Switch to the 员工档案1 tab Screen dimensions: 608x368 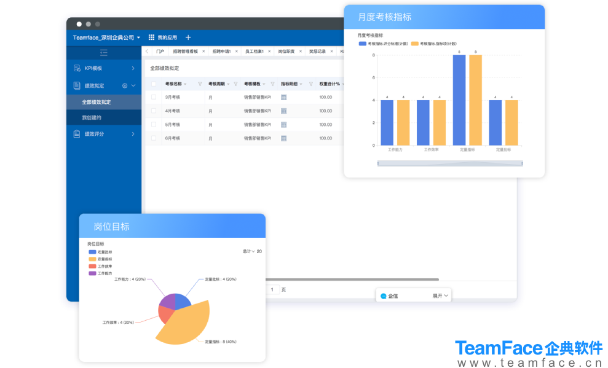pos(255,52)
